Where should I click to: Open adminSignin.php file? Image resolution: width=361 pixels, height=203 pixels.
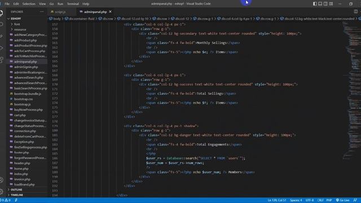(x=27, y=67)
